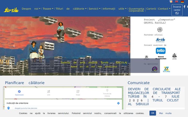Go to previous carousel slide arrow

click(14, 46)
